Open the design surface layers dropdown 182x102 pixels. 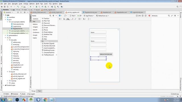click(x=60, y=16)
